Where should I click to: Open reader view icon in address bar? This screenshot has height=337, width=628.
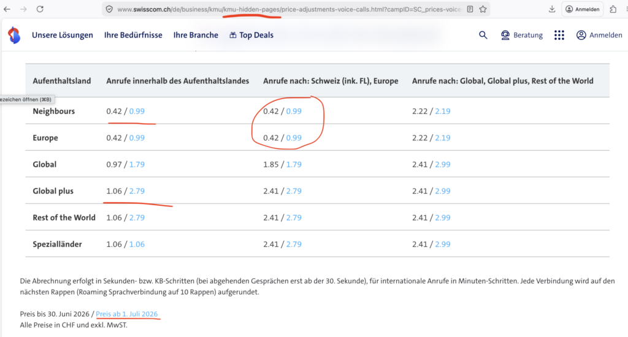[x=470, y=9]
